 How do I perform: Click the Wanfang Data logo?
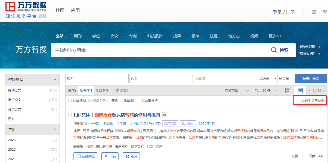26,10
